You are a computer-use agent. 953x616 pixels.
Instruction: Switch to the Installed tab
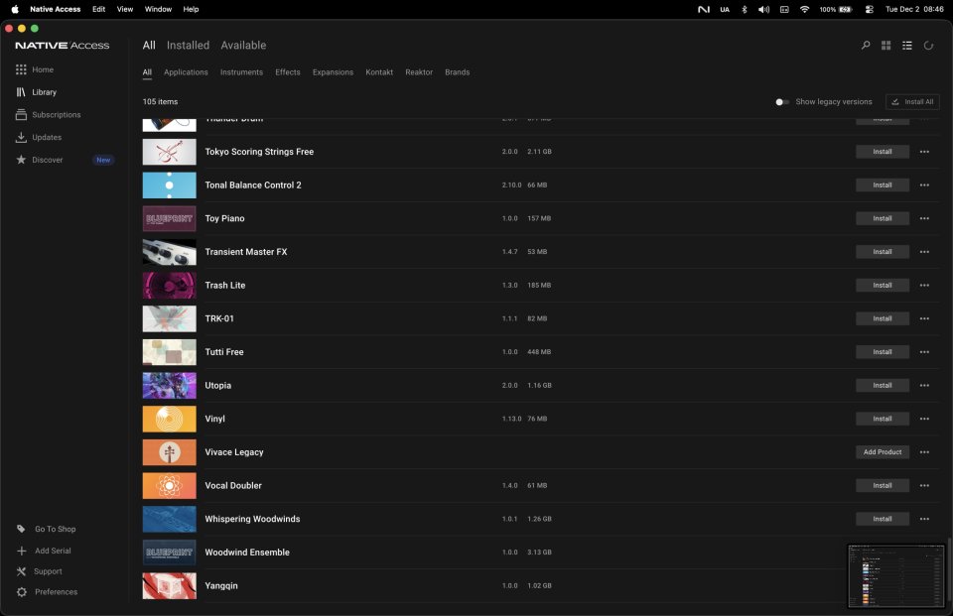tap(188, 45)
